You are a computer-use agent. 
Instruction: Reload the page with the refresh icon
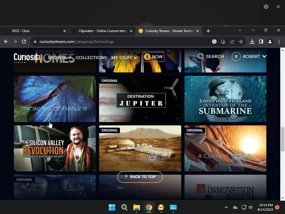click(24, 42)
